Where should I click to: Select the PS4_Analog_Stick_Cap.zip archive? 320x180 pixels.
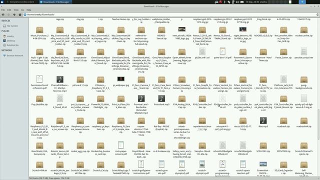point(182,99)
